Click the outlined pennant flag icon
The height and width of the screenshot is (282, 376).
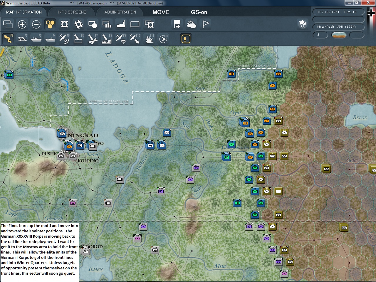click(x=205, y=24)
